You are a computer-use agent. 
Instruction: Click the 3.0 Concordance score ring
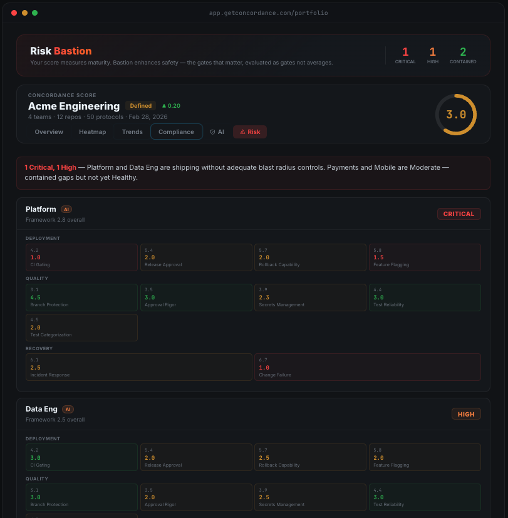coord(456,115)
